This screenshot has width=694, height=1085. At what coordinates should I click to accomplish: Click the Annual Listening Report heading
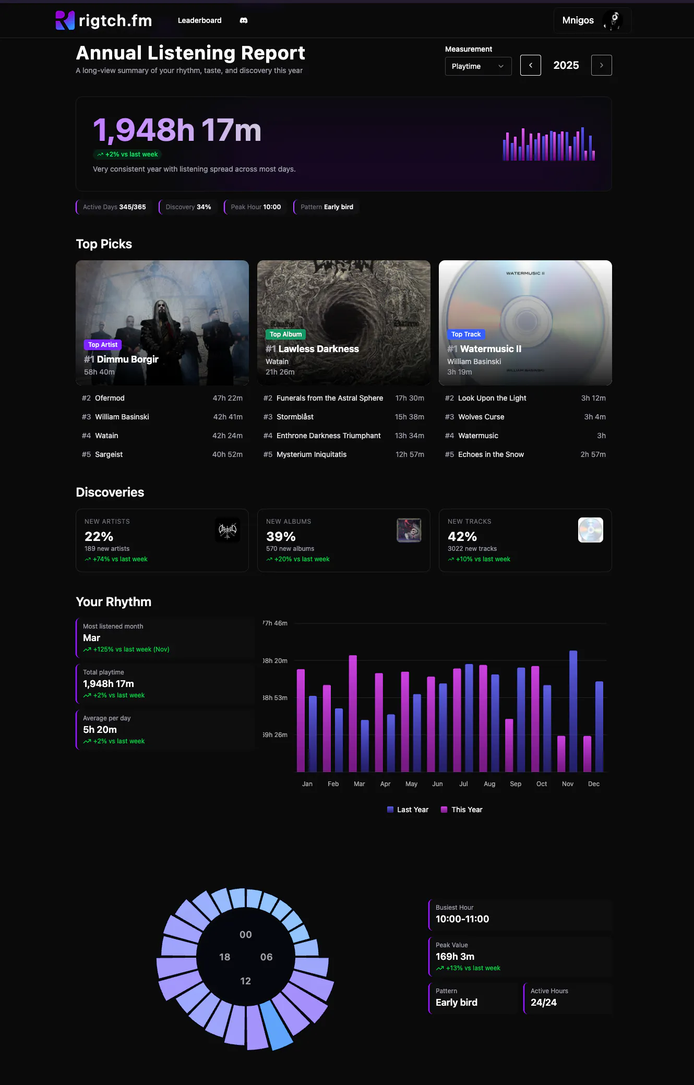pyautogui.click(x=190, y=53)
